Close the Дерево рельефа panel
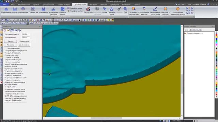This screenshot has height=122, width=218. point(214,26)
